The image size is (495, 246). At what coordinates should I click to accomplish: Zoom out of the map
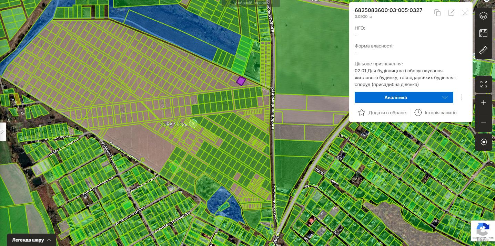coord(483,122)
